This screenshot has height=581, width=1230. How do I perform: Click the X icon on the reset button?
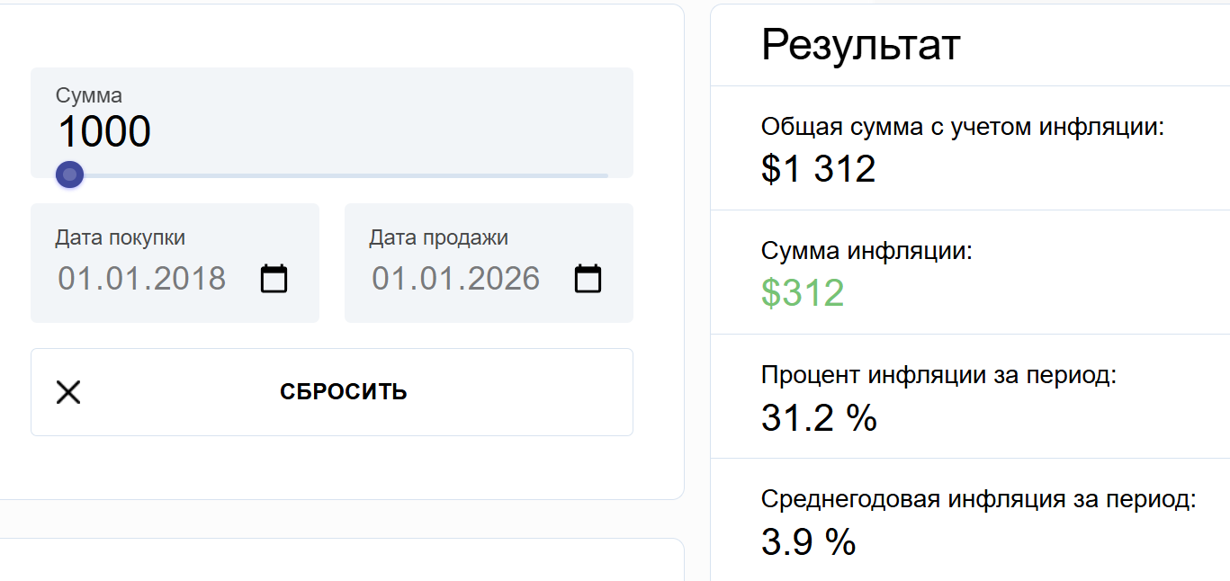[68, 392]
